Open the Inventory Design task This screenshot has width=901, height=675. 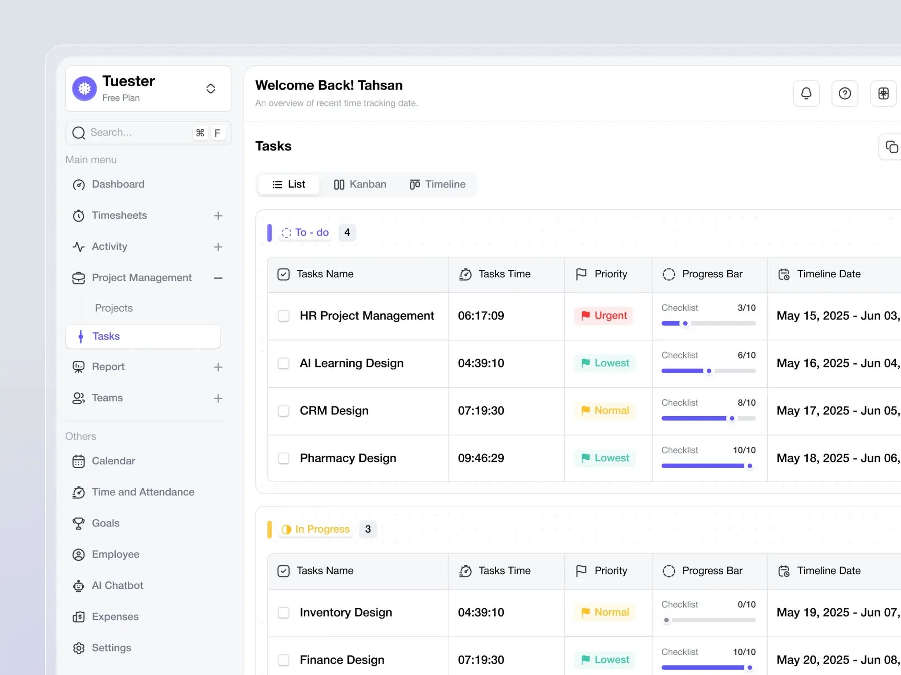point(346,613)
